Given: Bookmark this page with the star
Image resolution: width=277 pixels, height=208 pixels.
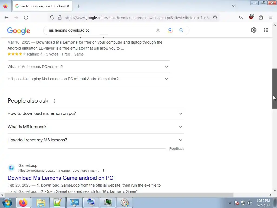Looking at the screenshot, I should tap(215, 18).
